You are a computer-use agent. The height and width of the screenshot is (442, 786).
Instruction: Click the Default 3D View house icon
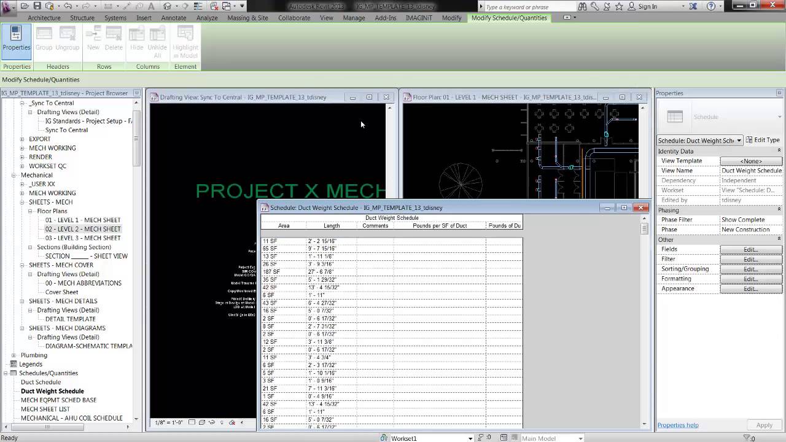(167, 6)
